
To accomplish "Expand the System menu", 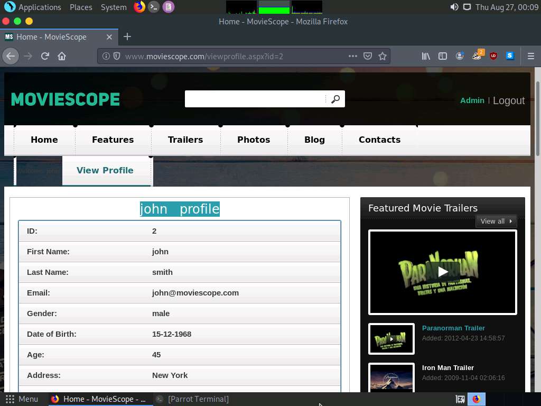I will click(113, 7).
